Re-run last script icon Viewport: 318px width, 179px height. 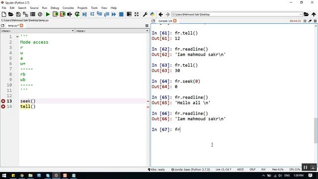click(x=77, y=14)
